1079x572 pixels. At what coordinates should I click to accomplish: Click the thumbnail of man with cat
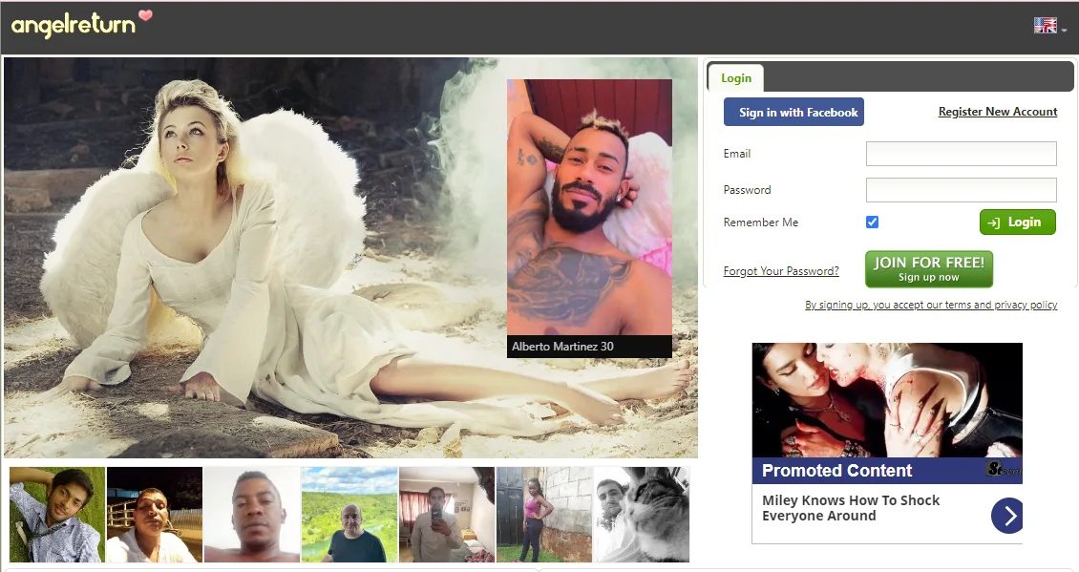(642, 515)
